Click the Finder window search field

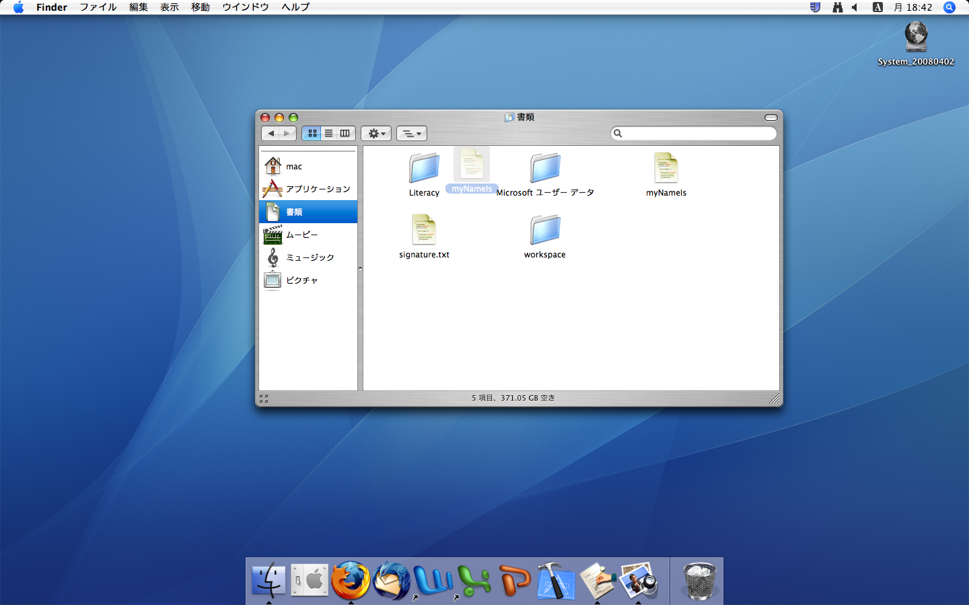[694, 133]
